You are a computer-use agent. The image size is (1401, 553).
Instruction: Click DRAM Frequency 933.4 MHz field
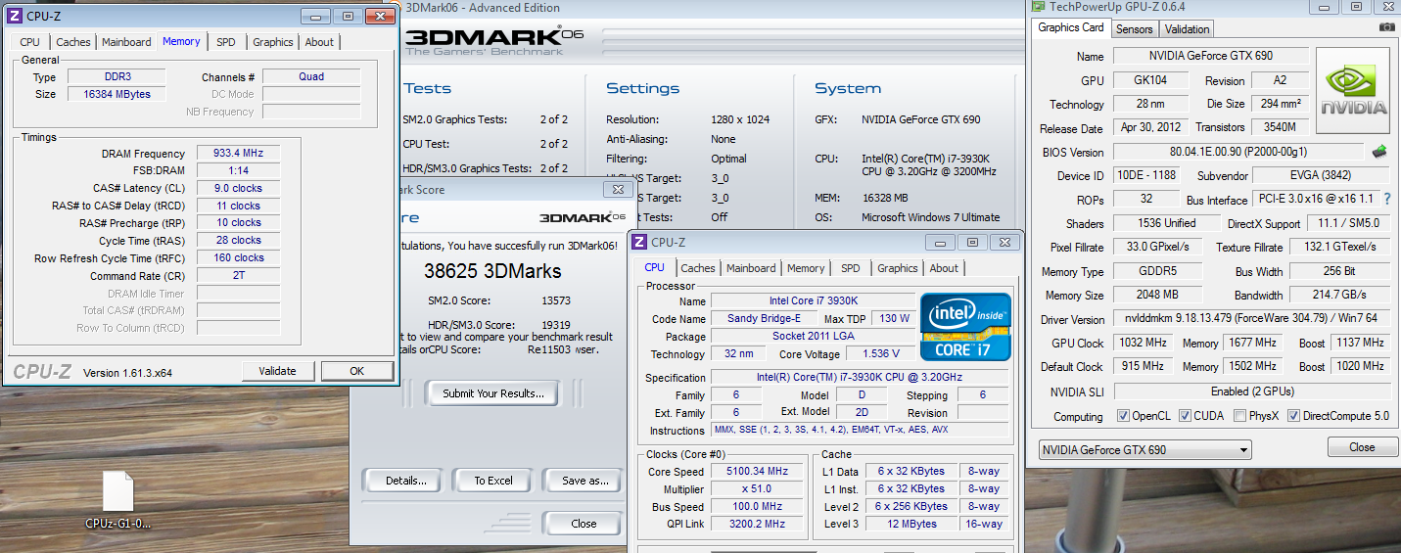(238, 153)
